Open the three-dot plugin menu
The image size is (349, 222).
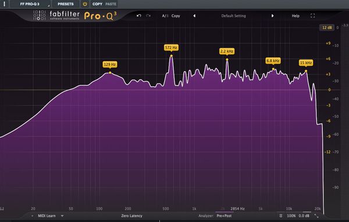pos(4,4)
